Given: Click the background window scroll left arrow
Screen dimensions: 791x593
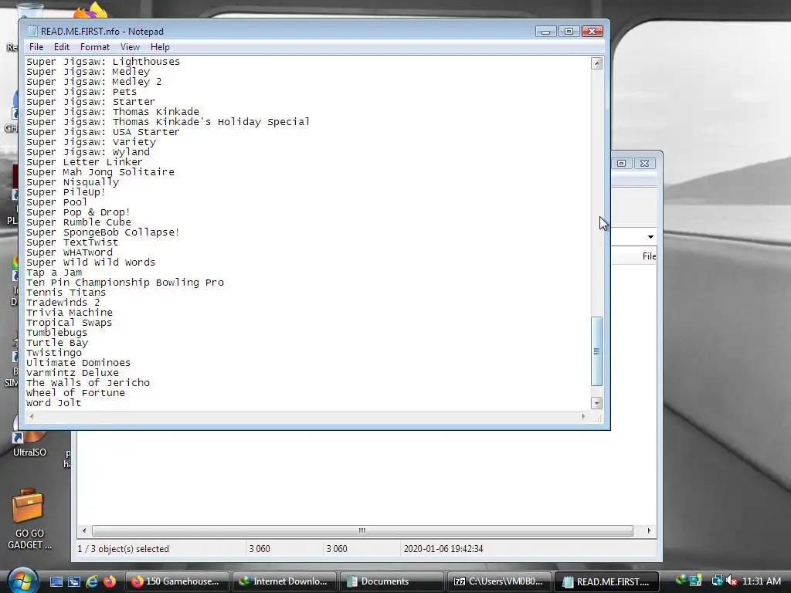Looking at the screenshot, I should click(84, 530).
